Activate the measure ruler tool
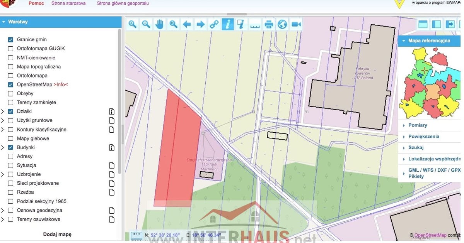Image resolution: width=464 pixels, height=243 pixels. 255,24
